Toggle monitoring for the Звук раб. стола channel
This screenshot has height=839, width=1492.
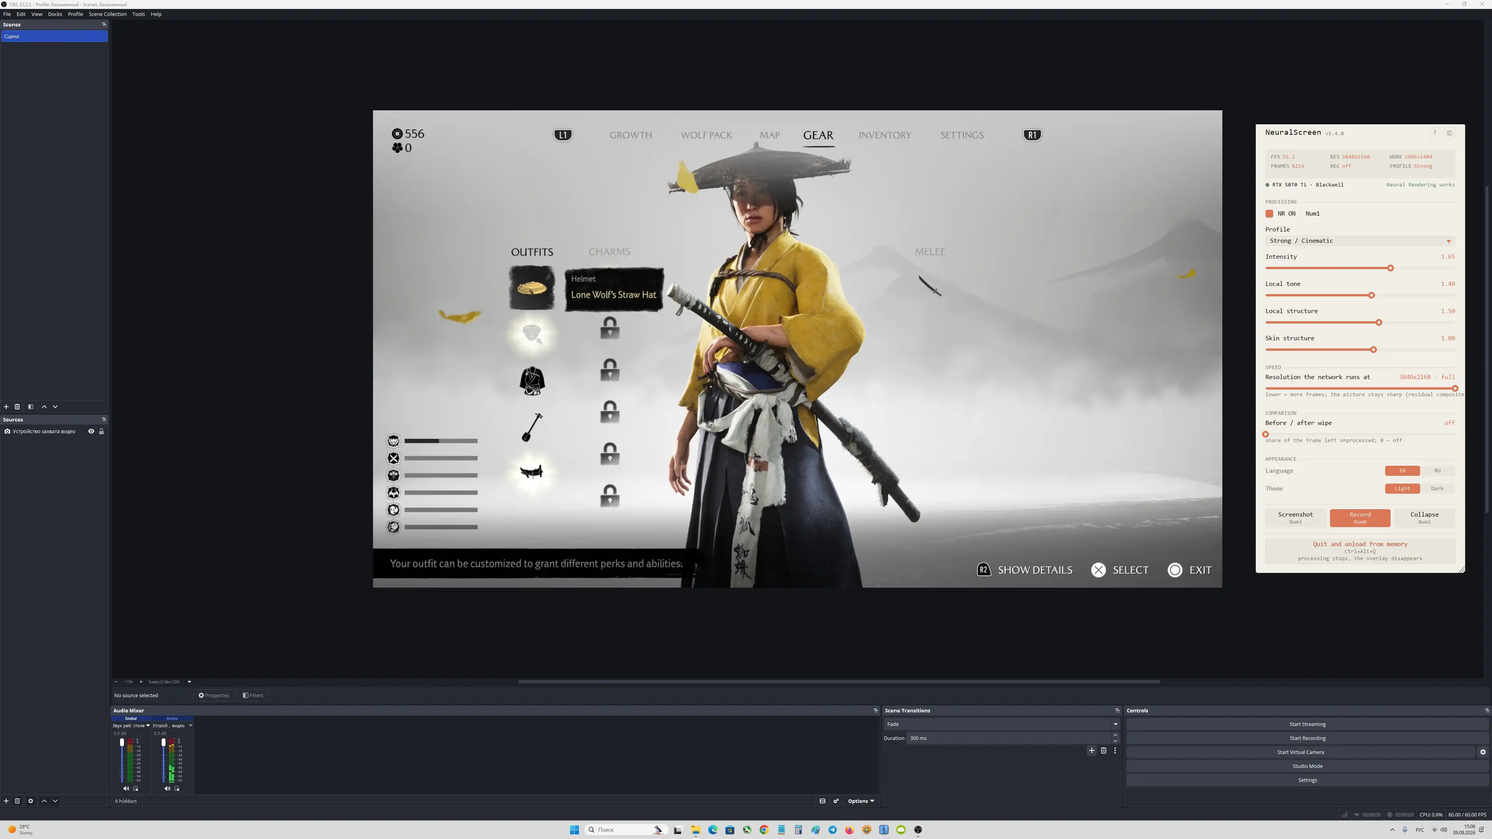[136, 789]
